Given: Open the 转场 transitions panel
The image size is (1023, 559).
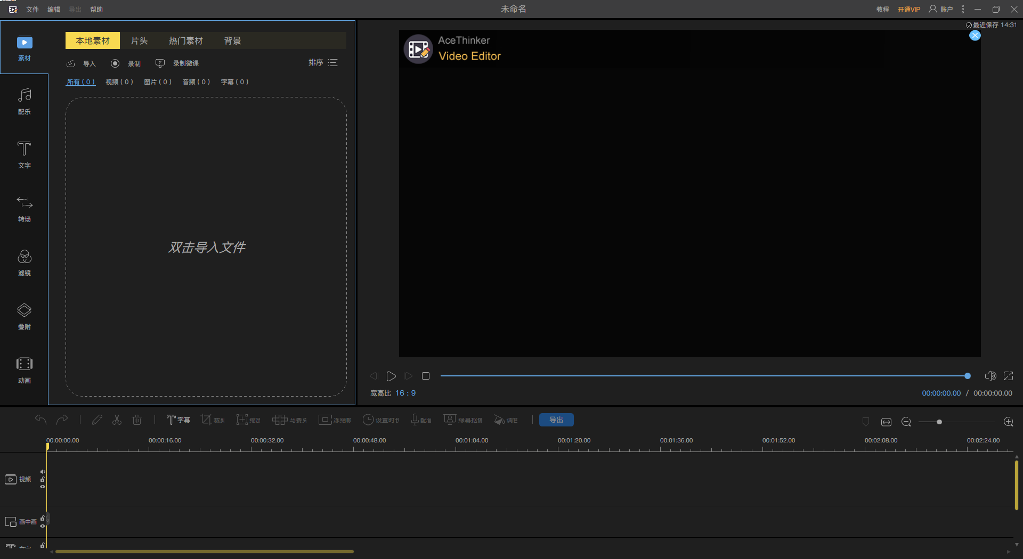Looking at the screenshot, I should click(x=25, y=209).
